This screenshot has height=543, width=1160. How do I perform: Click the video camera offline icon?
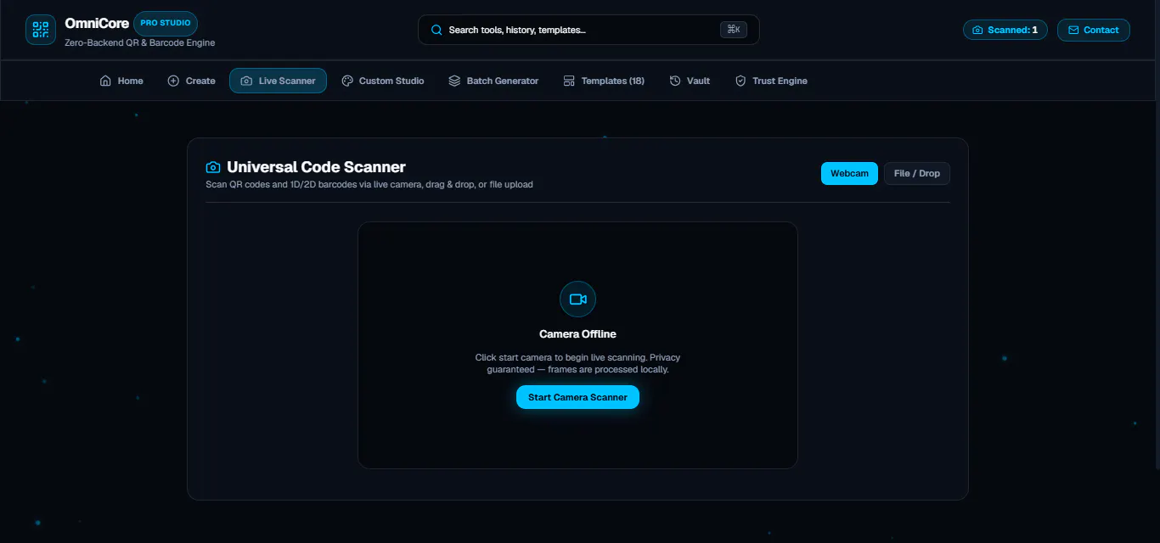coord(577,299)
